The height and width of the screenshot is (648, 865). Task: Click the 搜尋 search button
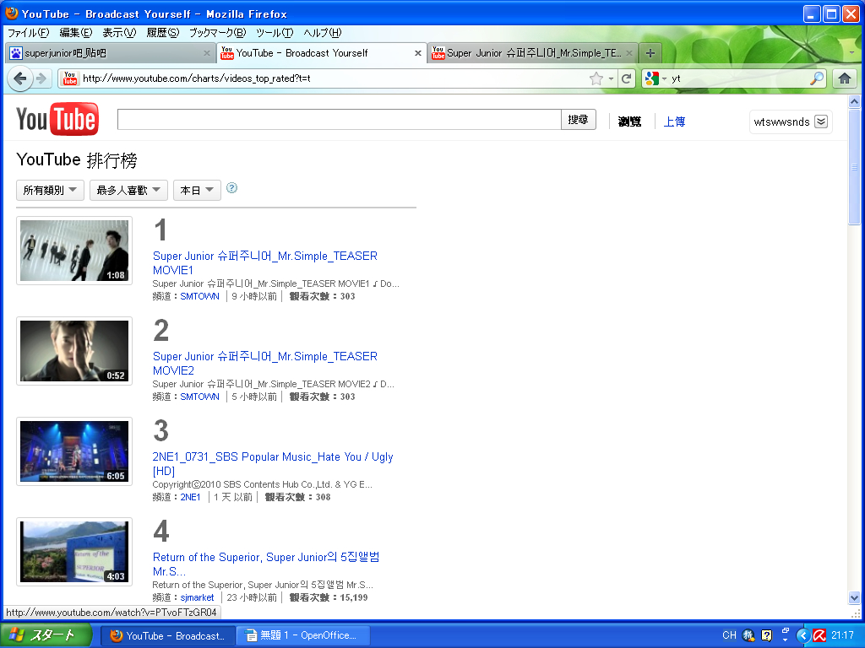578,120
